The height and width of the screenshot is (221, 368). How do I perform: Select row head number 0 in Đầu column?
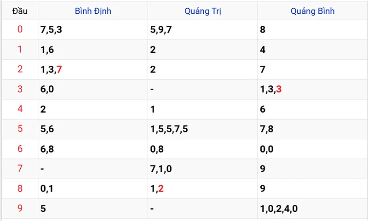20,30
